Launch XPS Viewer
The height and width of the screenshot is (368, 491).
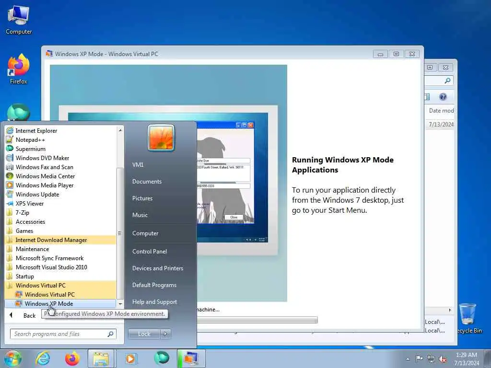point(29,203)
